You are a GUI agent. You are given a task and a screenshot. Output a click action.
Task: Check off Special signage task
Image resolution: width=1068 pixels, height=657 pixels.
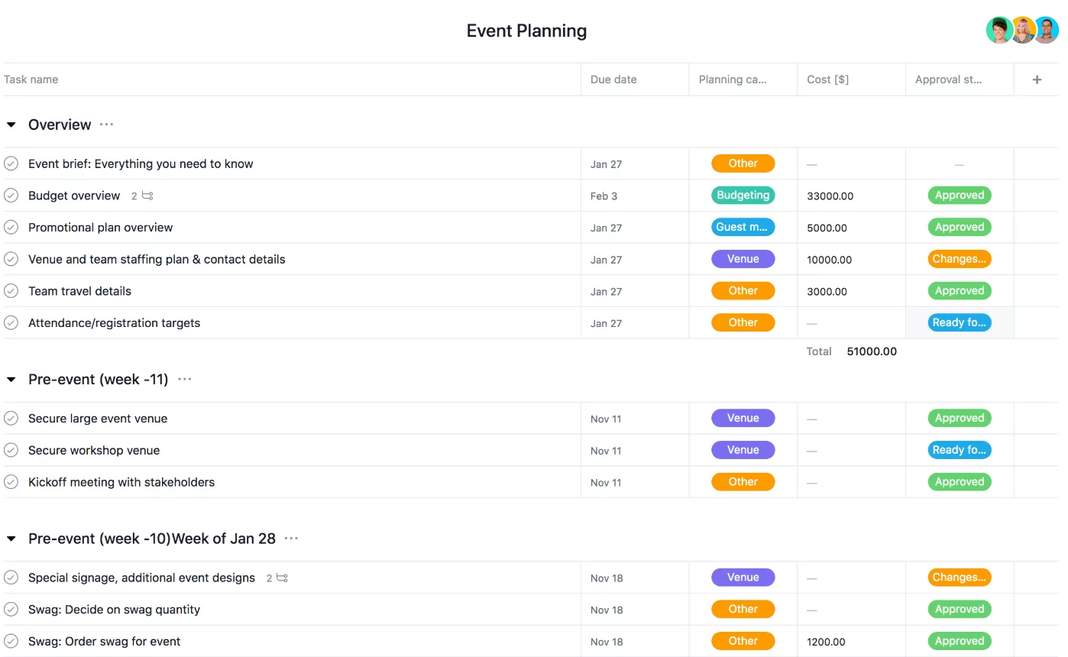[11, 578]
